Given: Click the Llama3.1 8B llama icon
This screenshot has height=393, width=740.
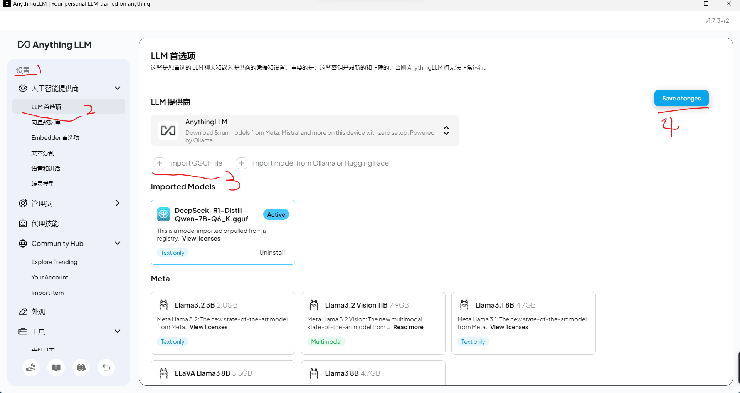Looking at the screenshot, I should [464, 305].
